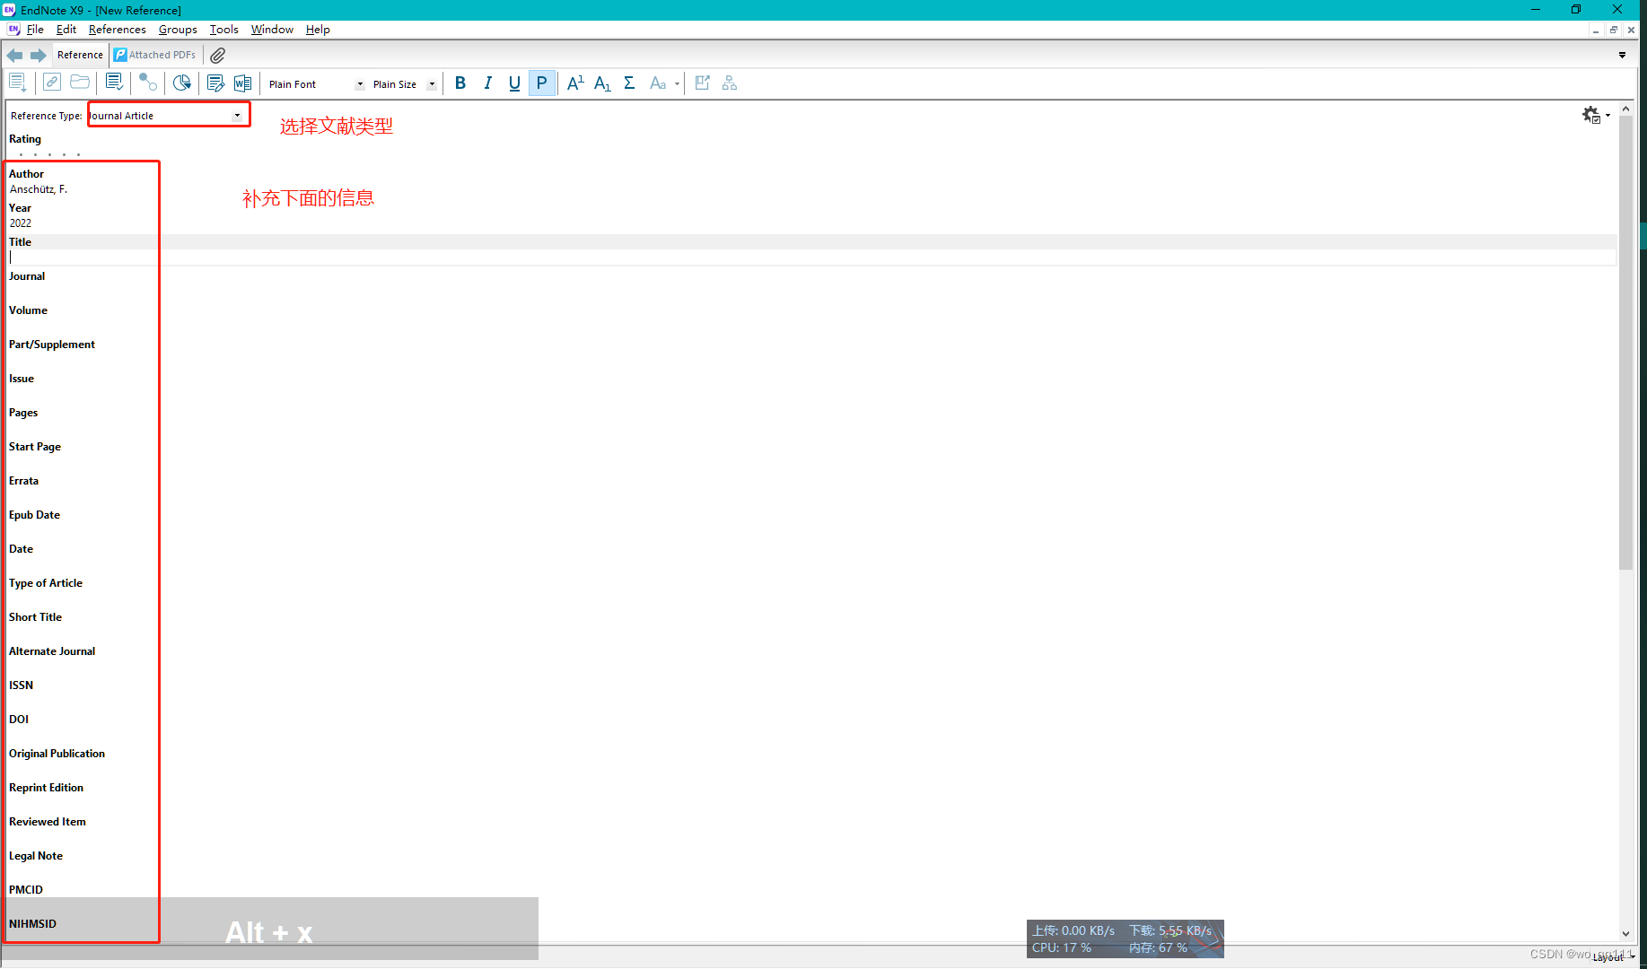
Task: Go to previous reference arrow
Action: 14,56
